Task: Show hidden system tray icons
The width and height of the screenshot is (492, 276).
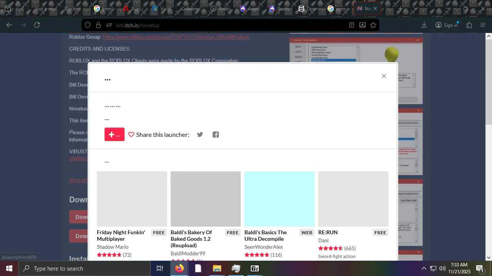Action: point(424,268)
